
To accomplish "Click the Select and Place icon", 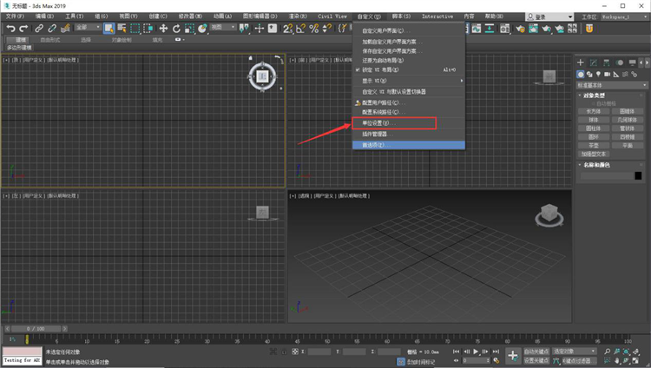I will click(202, 29).
